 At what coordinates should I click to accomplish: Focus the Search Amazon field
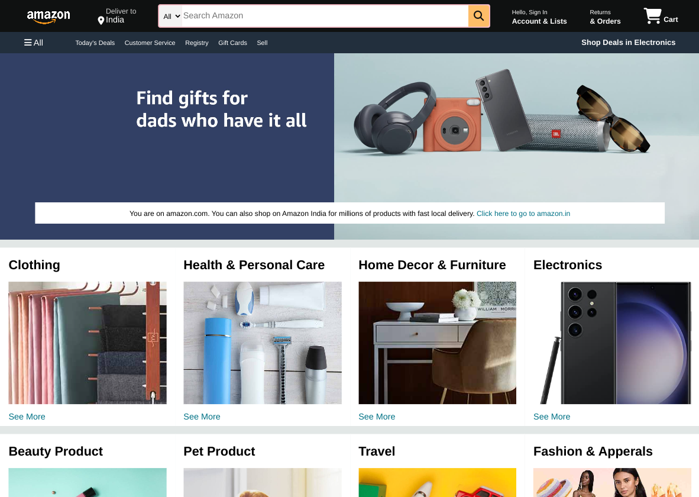point(325,16)
